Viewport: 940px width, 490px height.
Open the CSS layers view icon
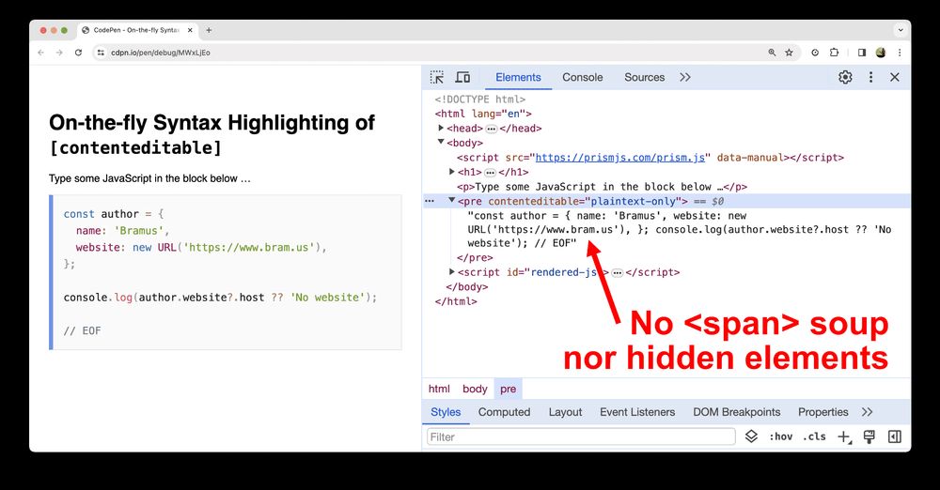751,436
